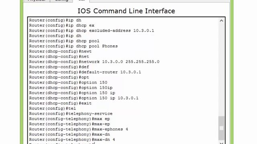Screen dimensions: 257x144
Task: Click the 'ip dhcp excluded-address 10.3.0.1' line
Action: 92,31
